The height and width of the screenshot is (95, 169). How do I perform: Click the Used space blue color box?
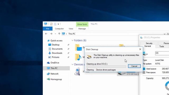[144, 69]
